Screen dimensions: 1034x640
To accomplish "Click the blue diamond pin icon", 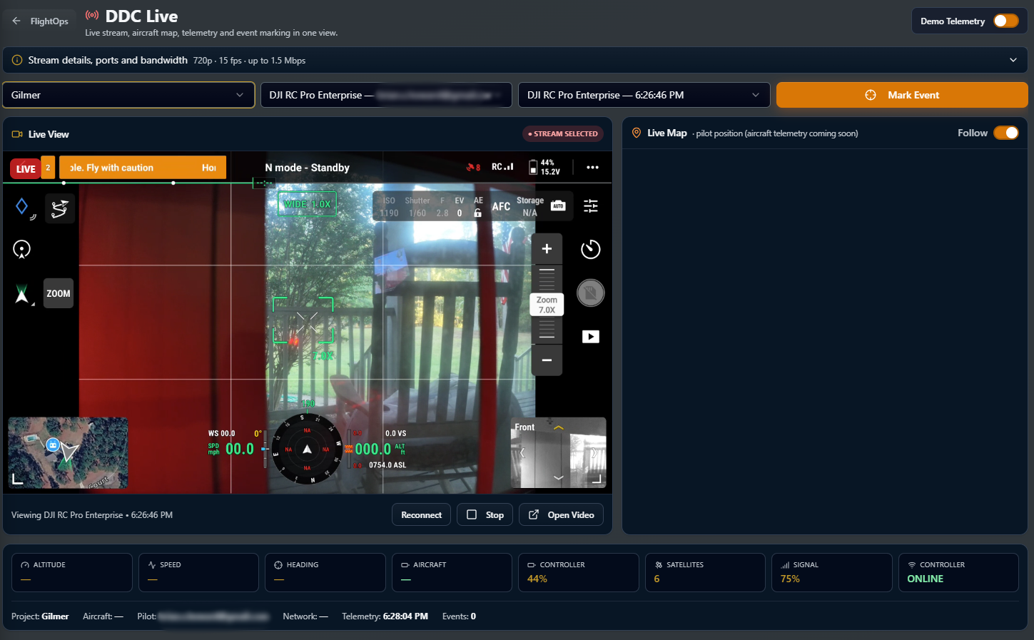I will 21,206.
